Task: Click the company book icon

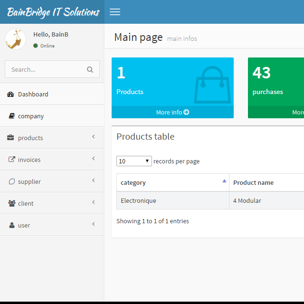Action: (11, 116)
